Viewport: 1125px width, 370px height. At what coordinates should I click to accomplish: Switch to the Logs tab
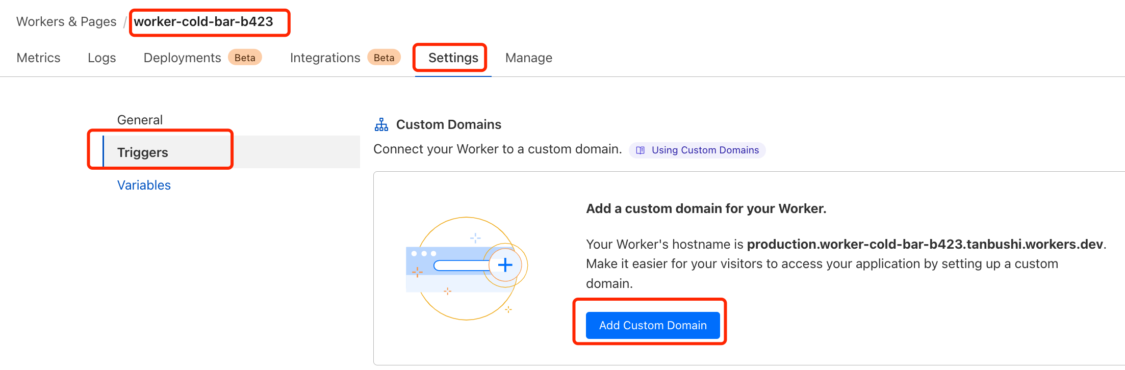102,58
